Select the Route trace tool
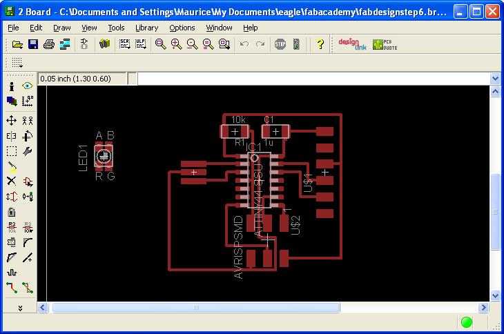The width and height of the screenshot is (504, 334). 12,288
